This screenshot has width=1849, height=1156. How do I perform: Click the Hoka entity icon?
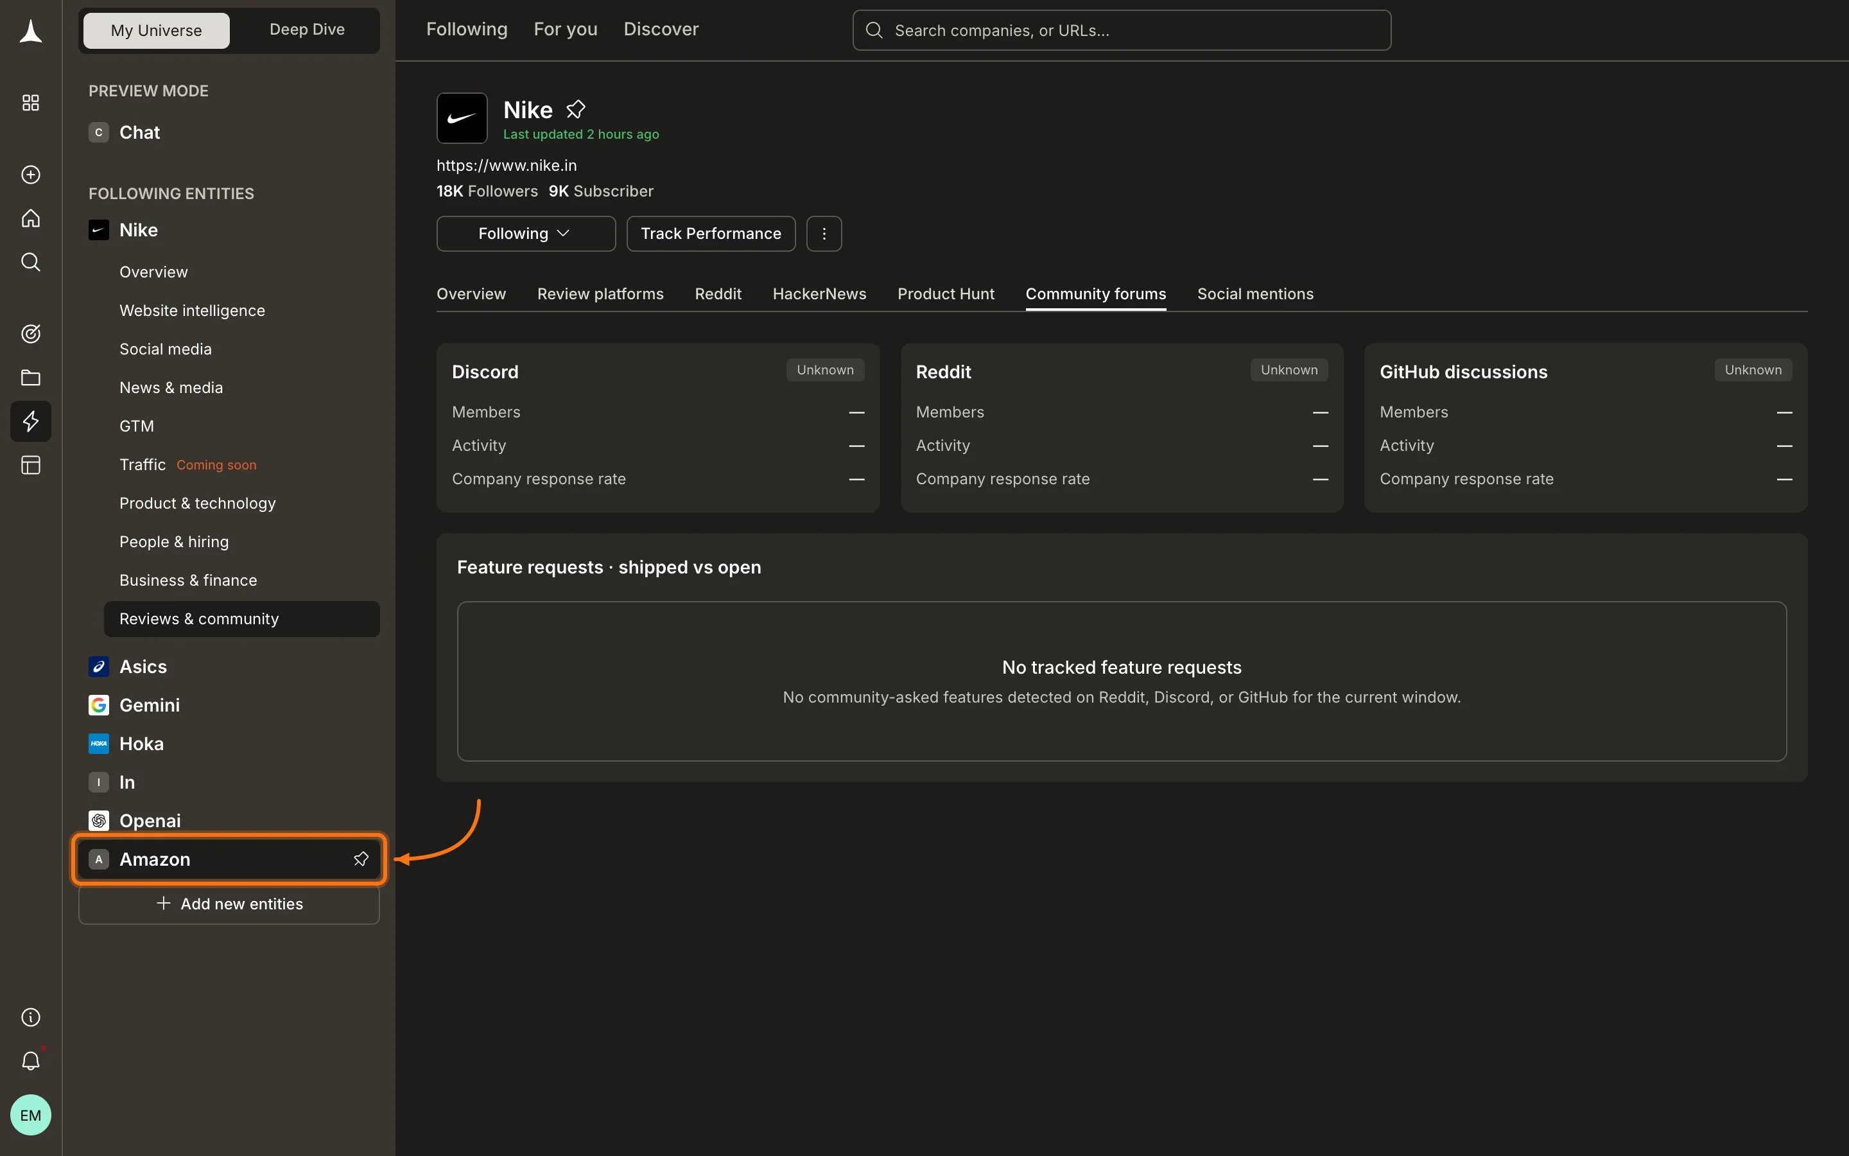point(99,743)
